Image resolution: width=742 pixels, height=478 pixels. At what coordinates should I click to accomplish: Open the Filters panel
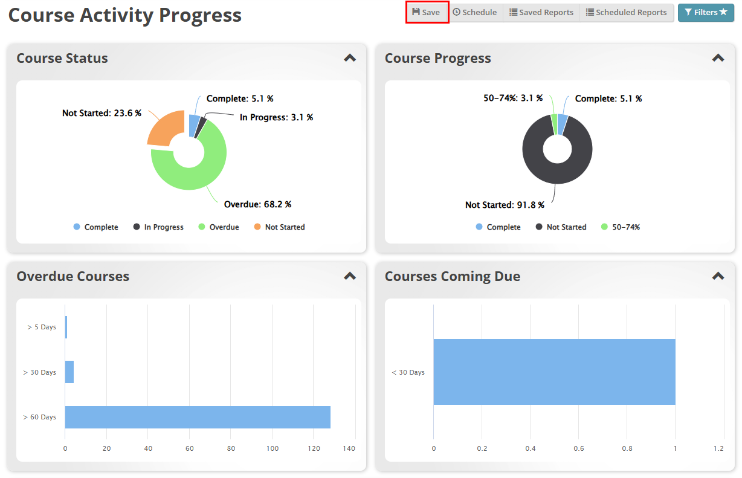(x=706, y=12)
